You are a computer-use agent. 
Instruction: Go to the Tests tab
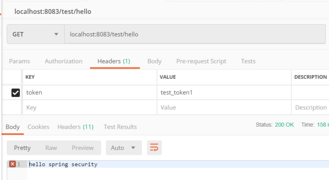(x=248, y=61)
